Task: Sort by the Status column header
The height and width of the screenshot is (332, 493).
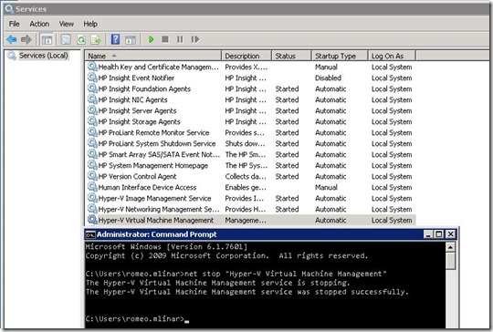Action: point(291,56)
